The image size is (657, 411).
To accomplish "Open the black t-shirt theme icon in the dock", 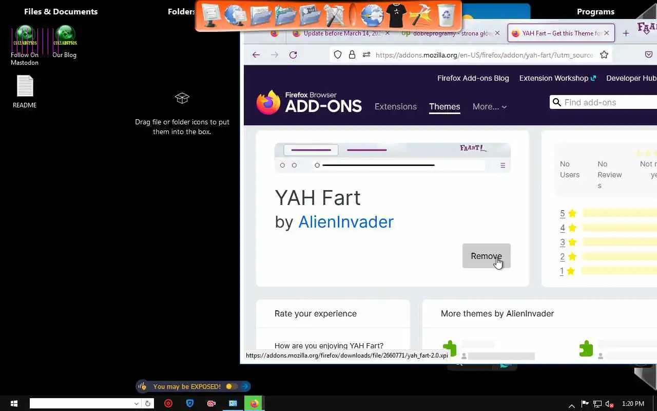I will pos(396,15).
